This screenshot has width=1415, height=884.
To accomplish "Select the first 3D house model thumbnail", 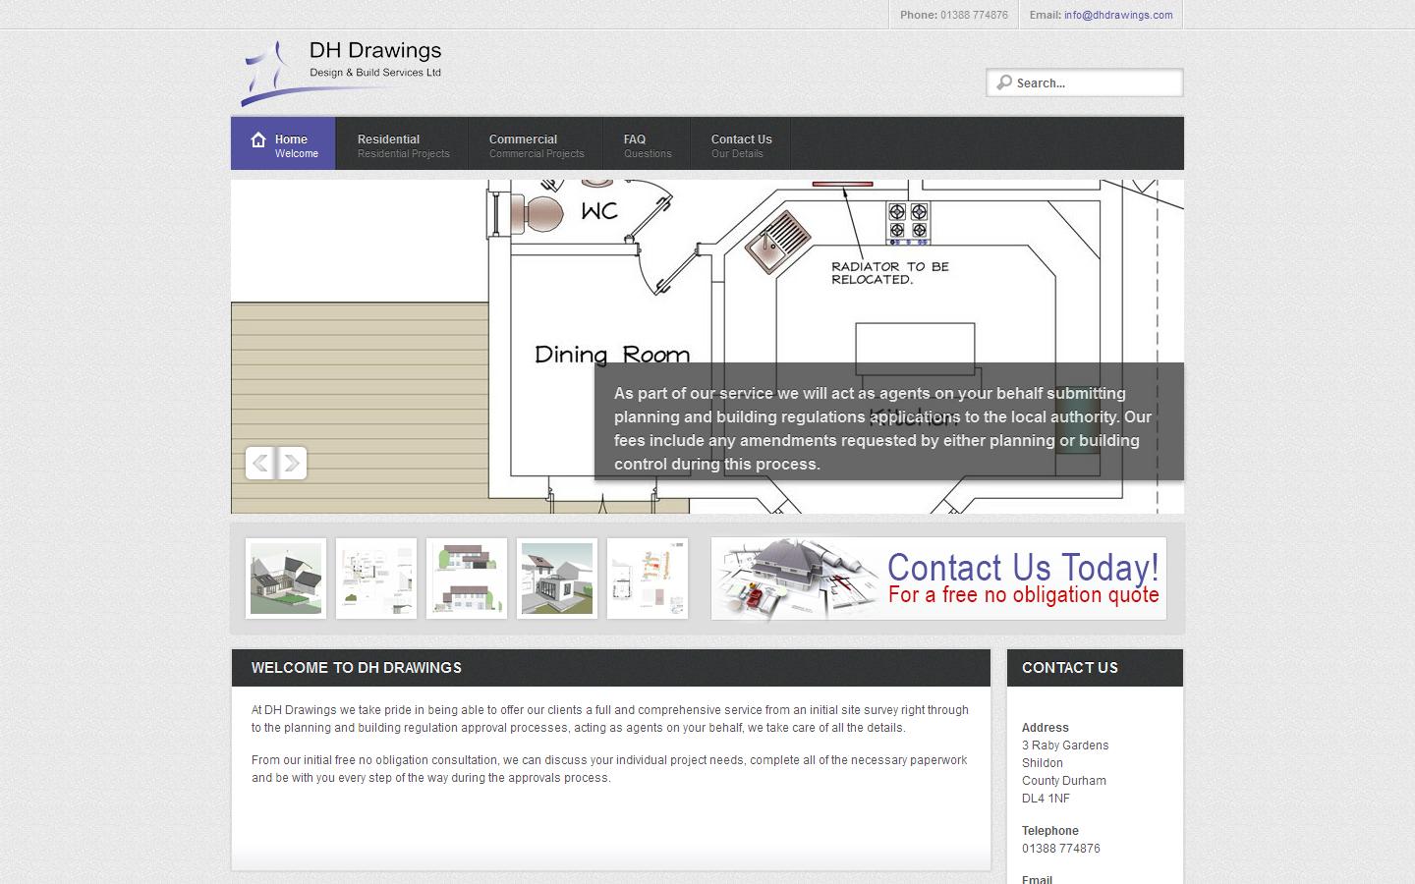I will (286, 579).
